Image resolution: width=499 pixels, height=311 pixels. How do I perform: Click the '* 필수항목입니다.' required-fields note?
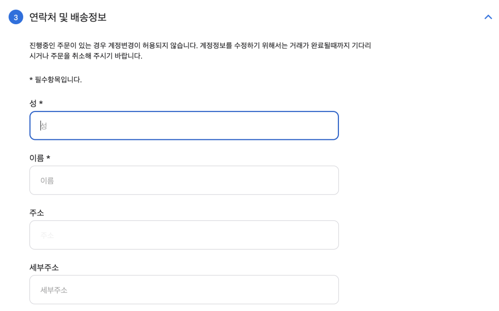(x=56, y=79)
